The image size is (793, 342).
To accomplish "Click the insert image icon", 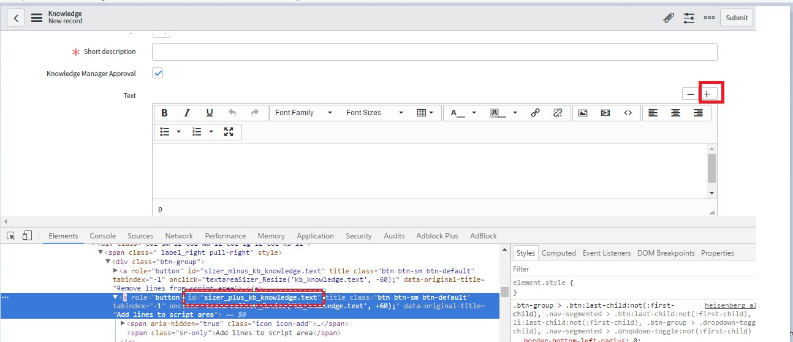I will point(583,113).
